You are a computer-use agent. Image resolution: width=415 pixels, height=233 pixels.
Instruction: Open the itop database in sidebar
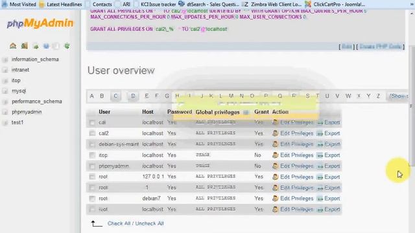coord(16,80)
